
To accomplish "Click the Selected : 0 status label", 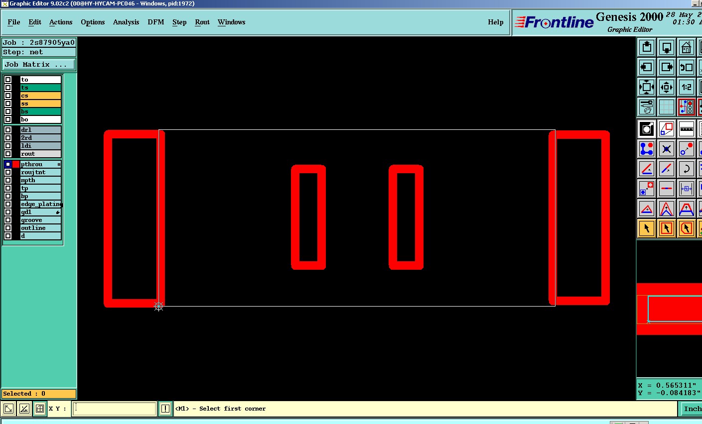I will point(39,394).
